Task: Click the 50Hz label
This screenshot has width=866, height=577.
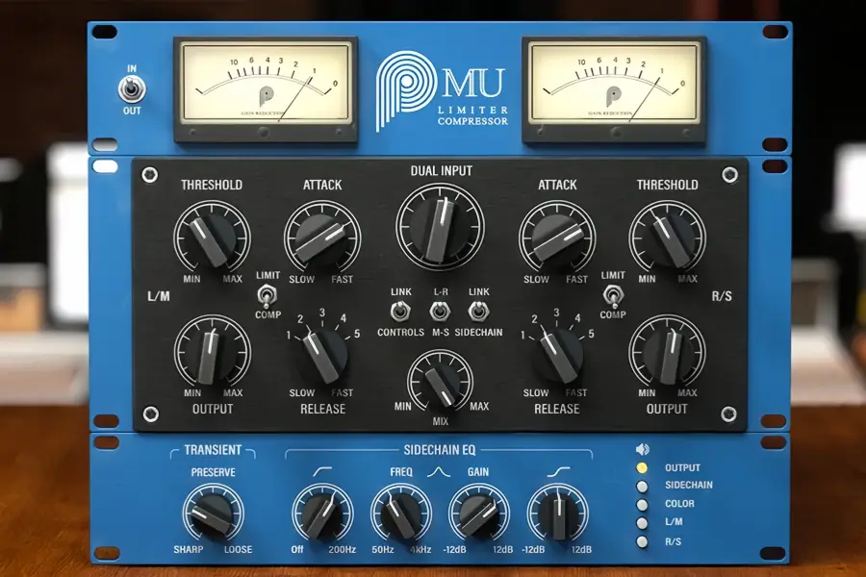Action: tap(383, 549)
